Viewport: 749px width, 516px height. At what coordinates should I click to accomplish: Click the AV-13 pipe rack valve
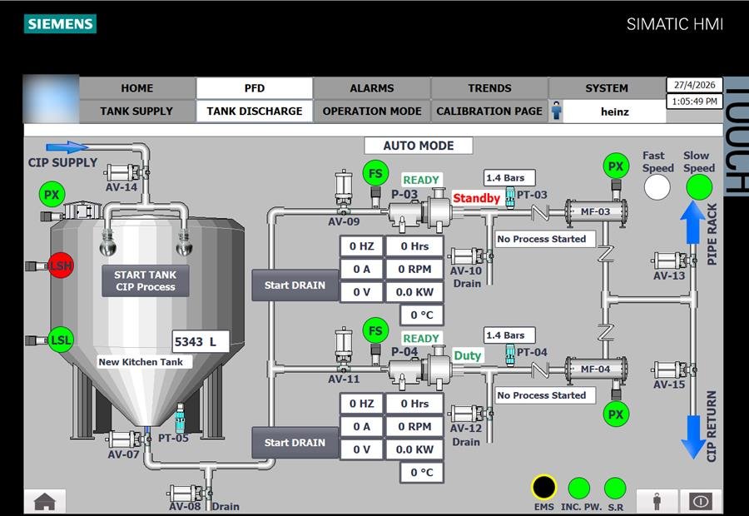[x=673, y=260]
